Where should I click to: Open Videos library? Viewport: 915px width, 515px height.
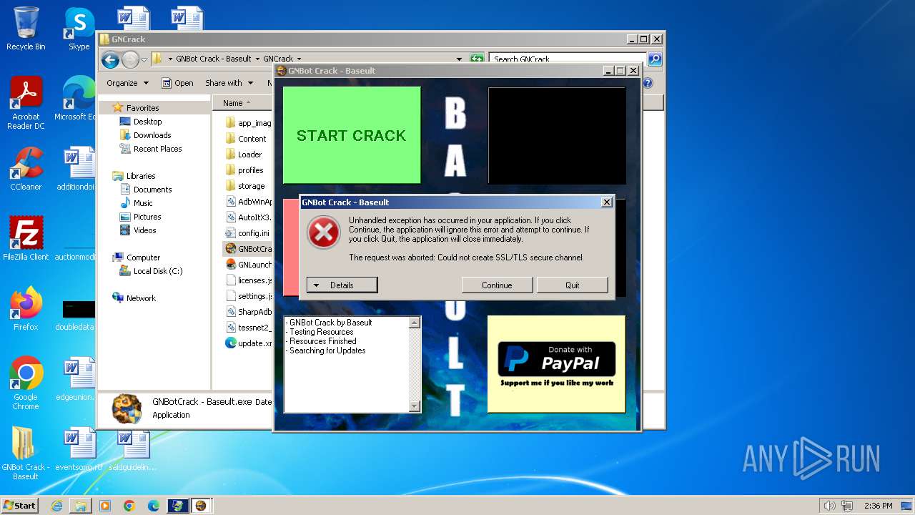pyautogui.click(x=144, y=230)
